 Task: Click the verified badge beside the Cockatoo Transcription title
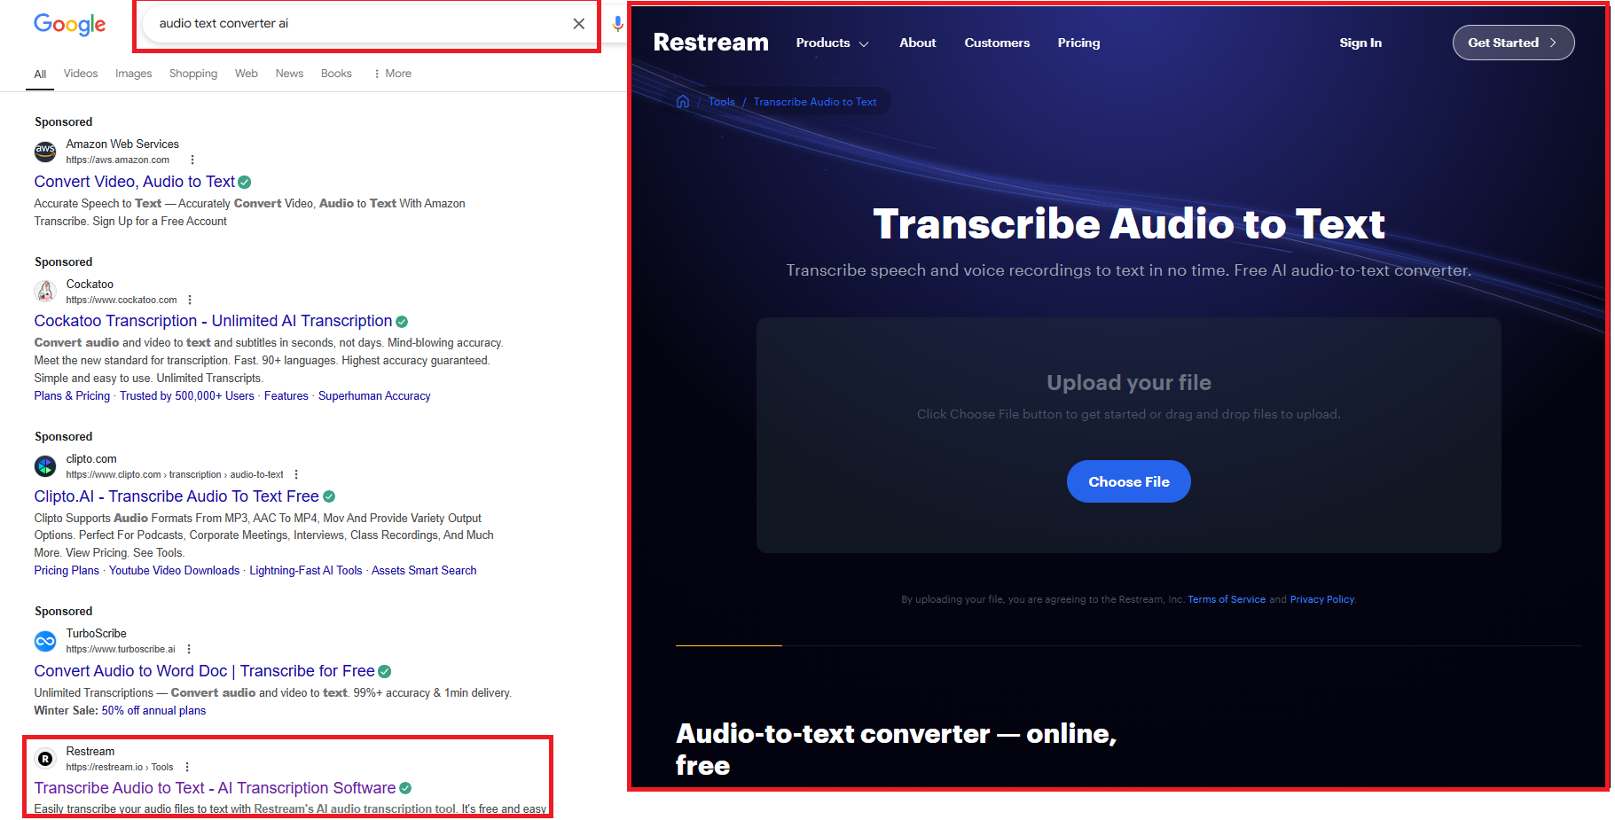pyautogui.click(x=402, y=322)
